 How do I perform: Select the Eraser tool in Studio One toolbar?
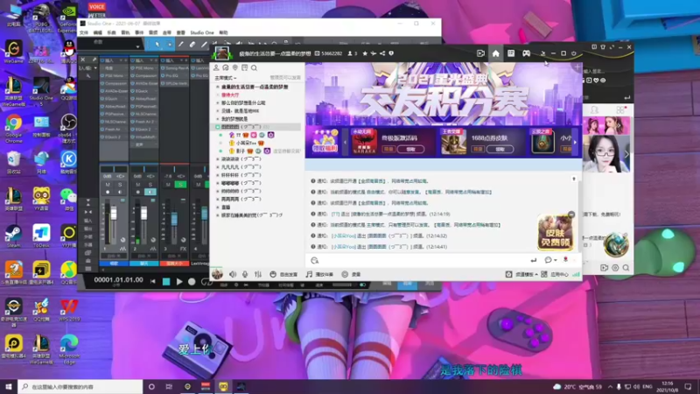point(192,45)
